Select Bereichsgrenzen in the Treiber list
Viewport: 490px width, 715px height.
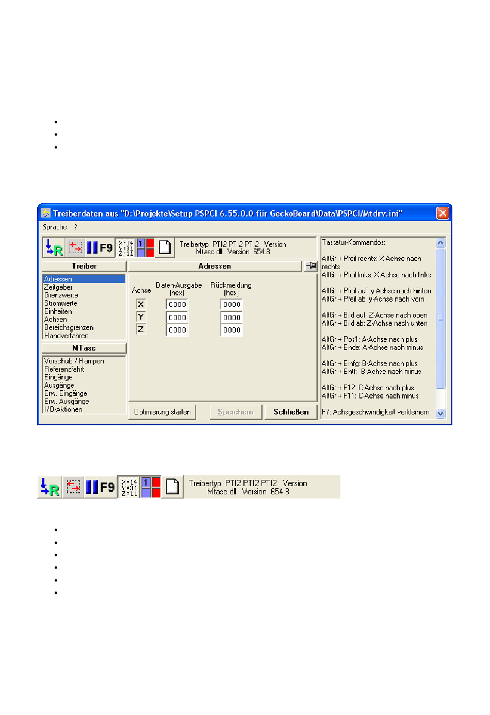click(x=84, y=327)
